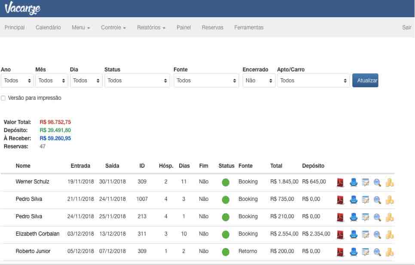Image resolution: width=415 pixels, height=265 pixels.
Task: Click the blue hat icon for Elizabeth Corbalan
Action: tap(353, 234)
